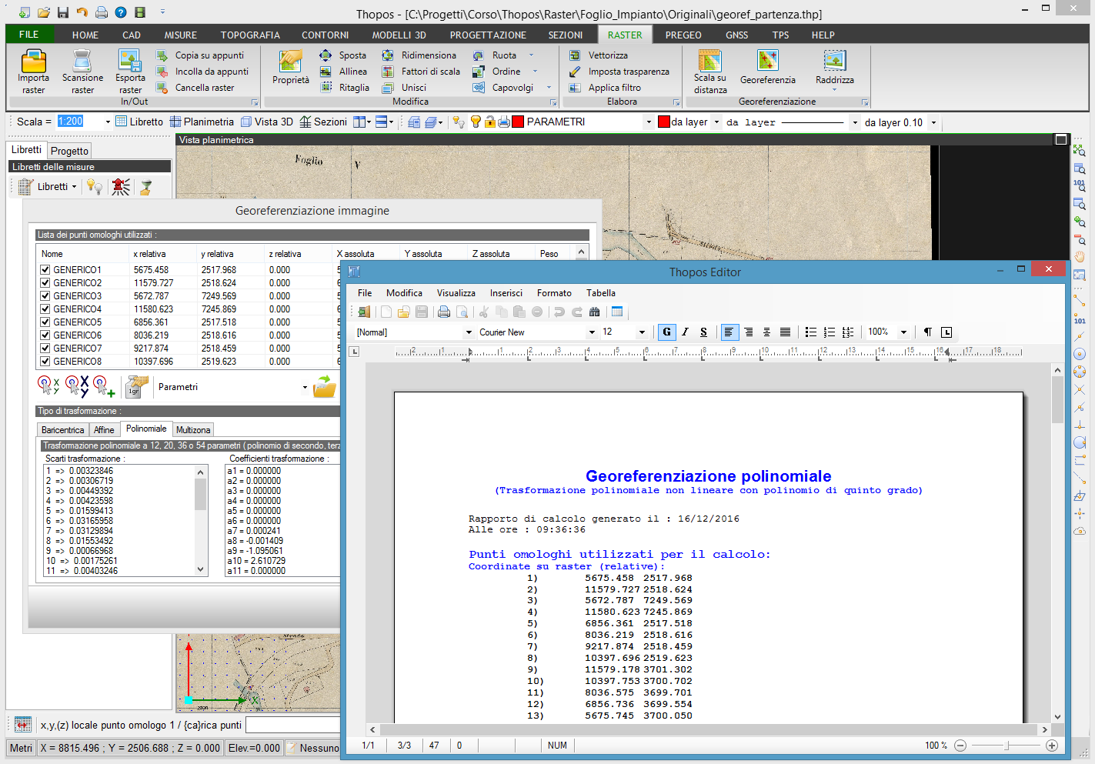
Task: Open Scansione raster tool
Action: [x=82, y=61]
